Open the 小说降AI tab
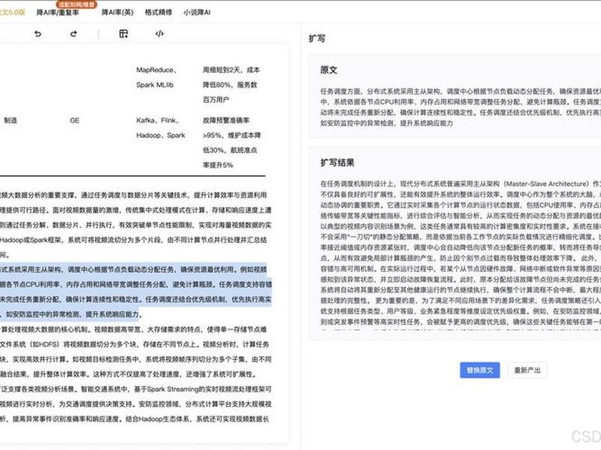The height and width of the screenshot is (450, 601). [x=197, y=12]
